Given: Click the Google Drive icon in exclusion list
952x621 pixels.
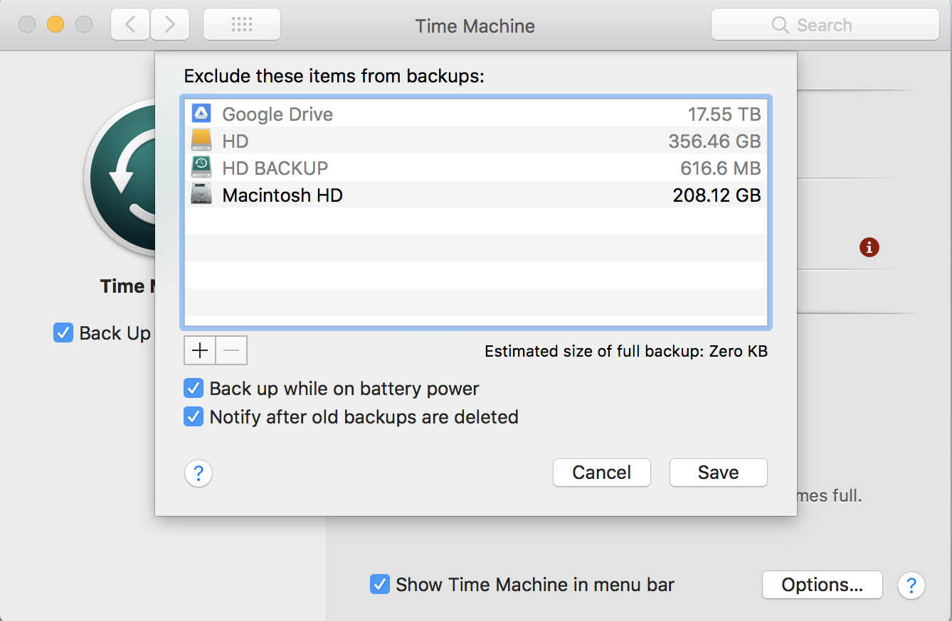Looking at the screenshot, I should coord(201,114).
